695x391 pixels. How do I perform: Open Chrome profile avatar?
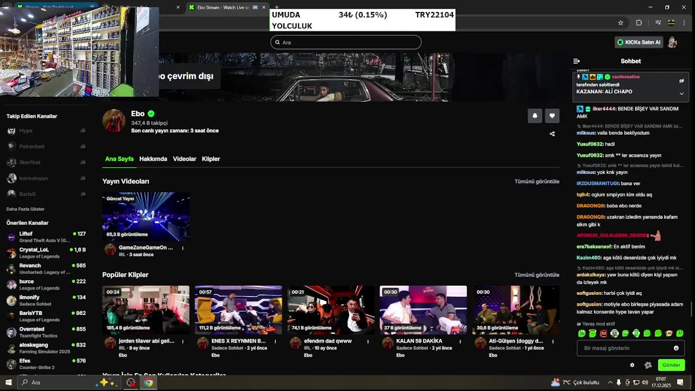[x=671, y=23]
